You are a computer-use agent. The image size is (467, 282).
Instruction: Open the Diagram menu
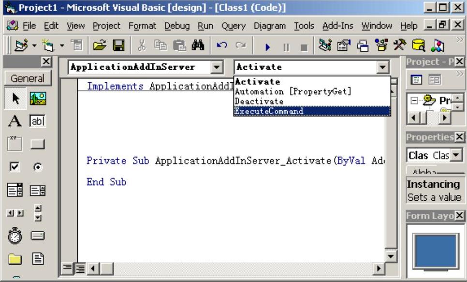[x=270, y=26]
